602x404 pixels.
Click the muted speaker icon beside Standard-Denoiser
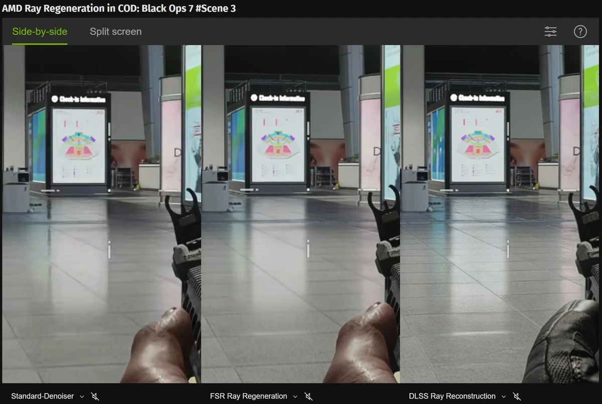[95, 396]
